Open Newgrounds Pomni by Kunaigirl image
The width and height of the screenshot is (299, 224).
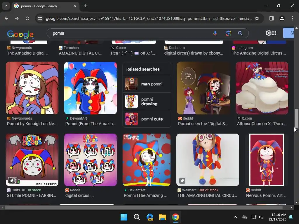click(32, 88)
